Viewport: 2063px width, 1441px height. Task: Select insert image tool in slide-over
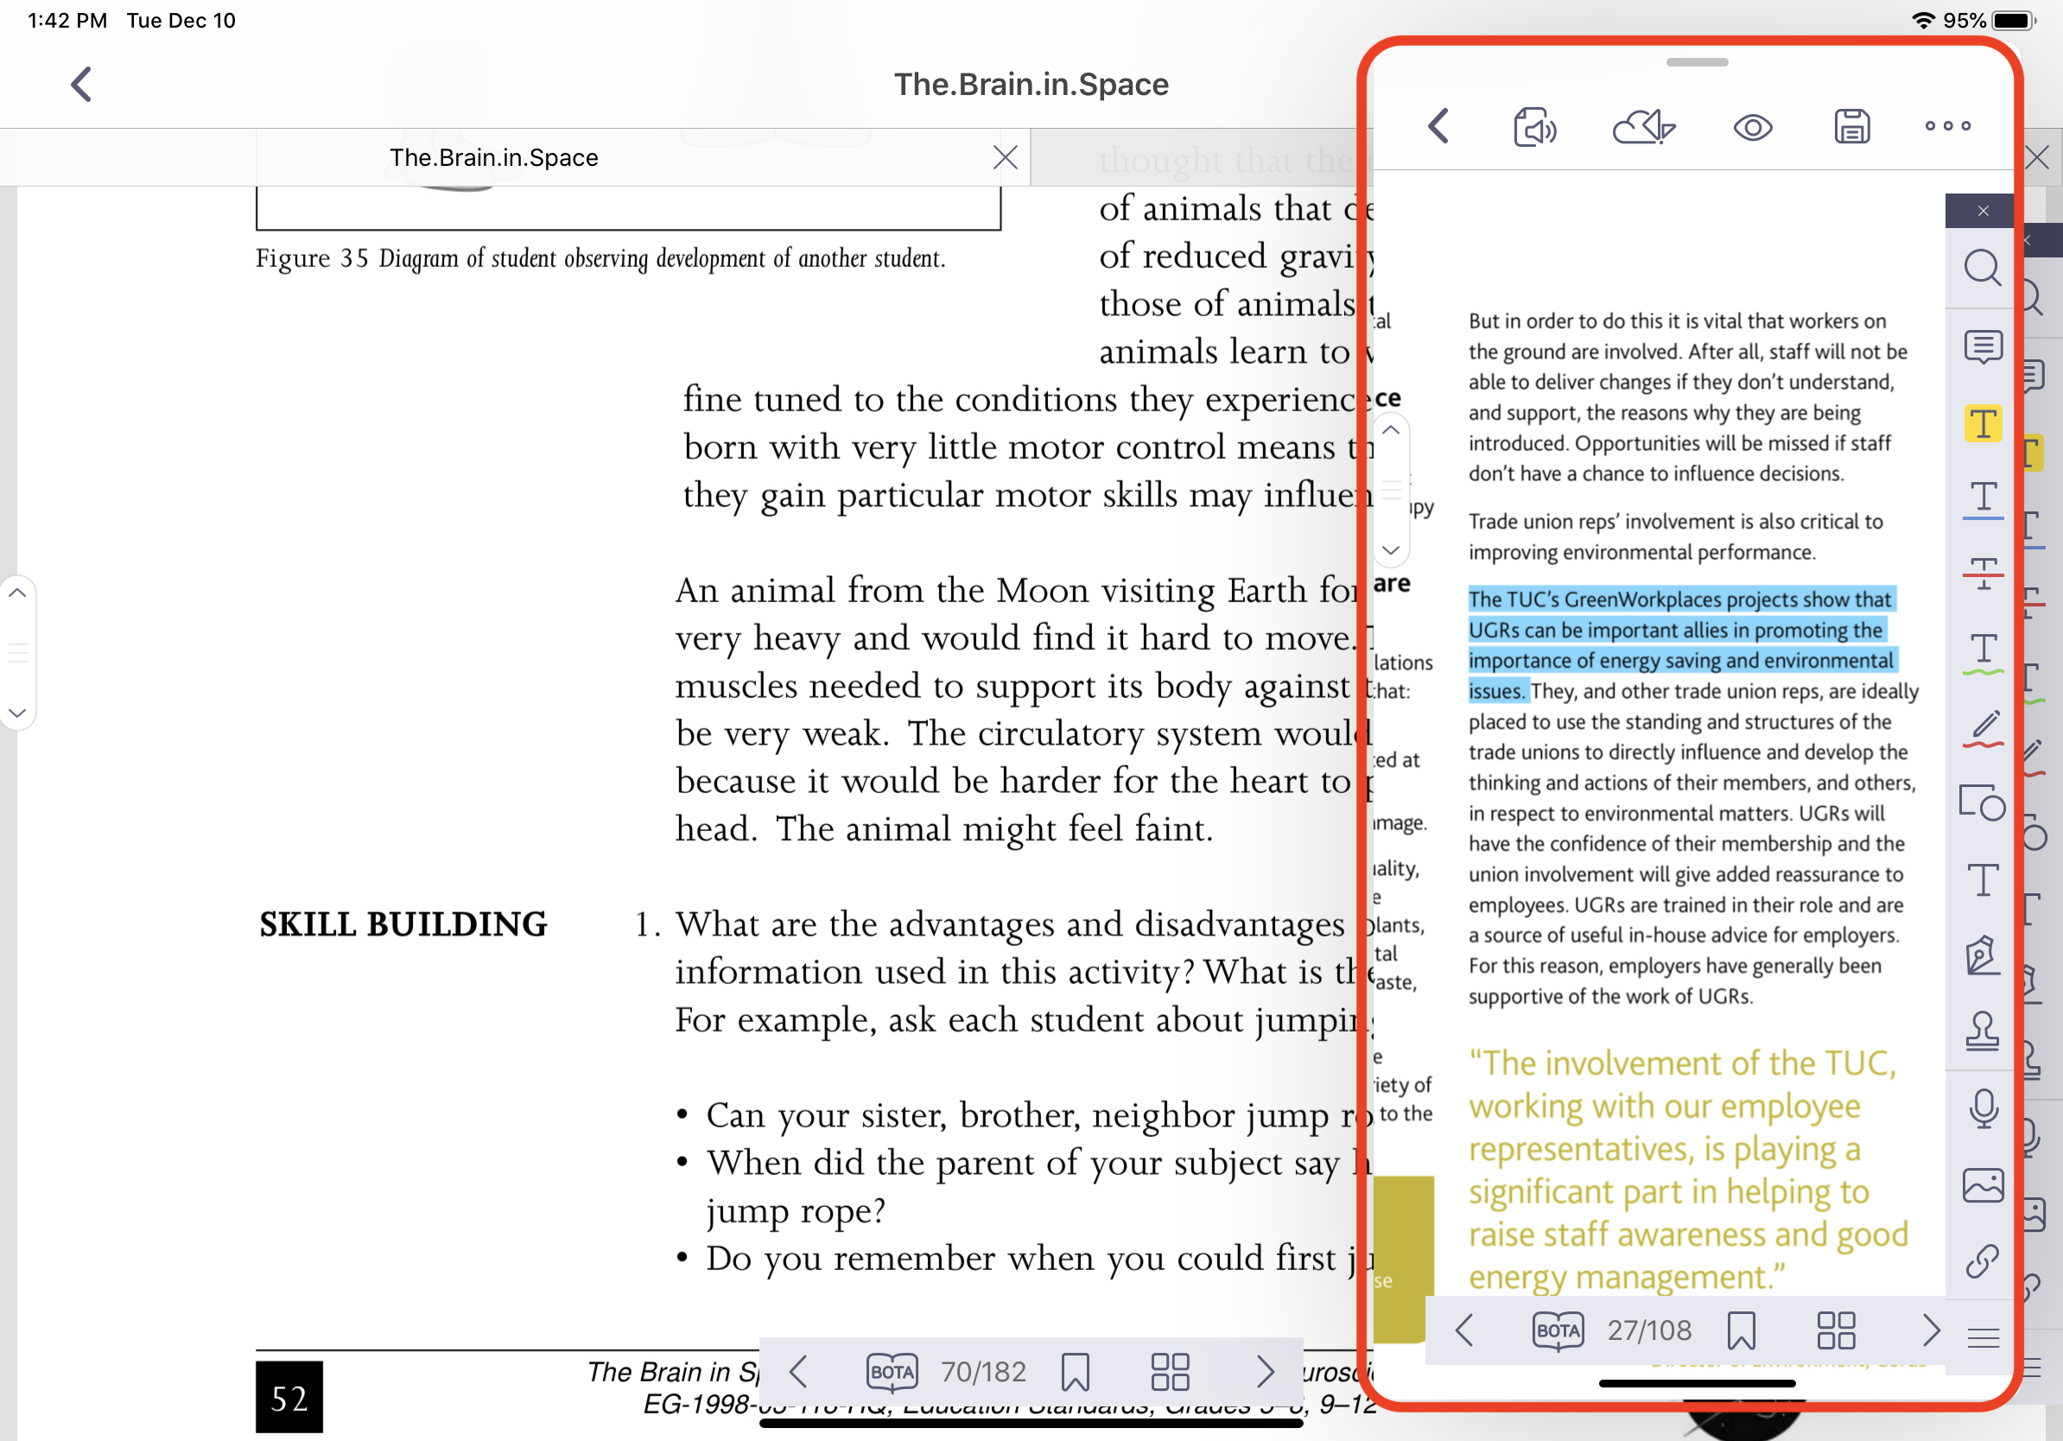[x=1983, y=1186]
